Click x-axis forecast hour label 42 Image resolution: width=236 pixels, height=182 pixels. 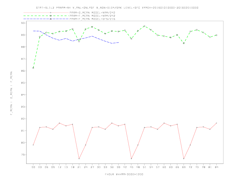coord(125,167)
